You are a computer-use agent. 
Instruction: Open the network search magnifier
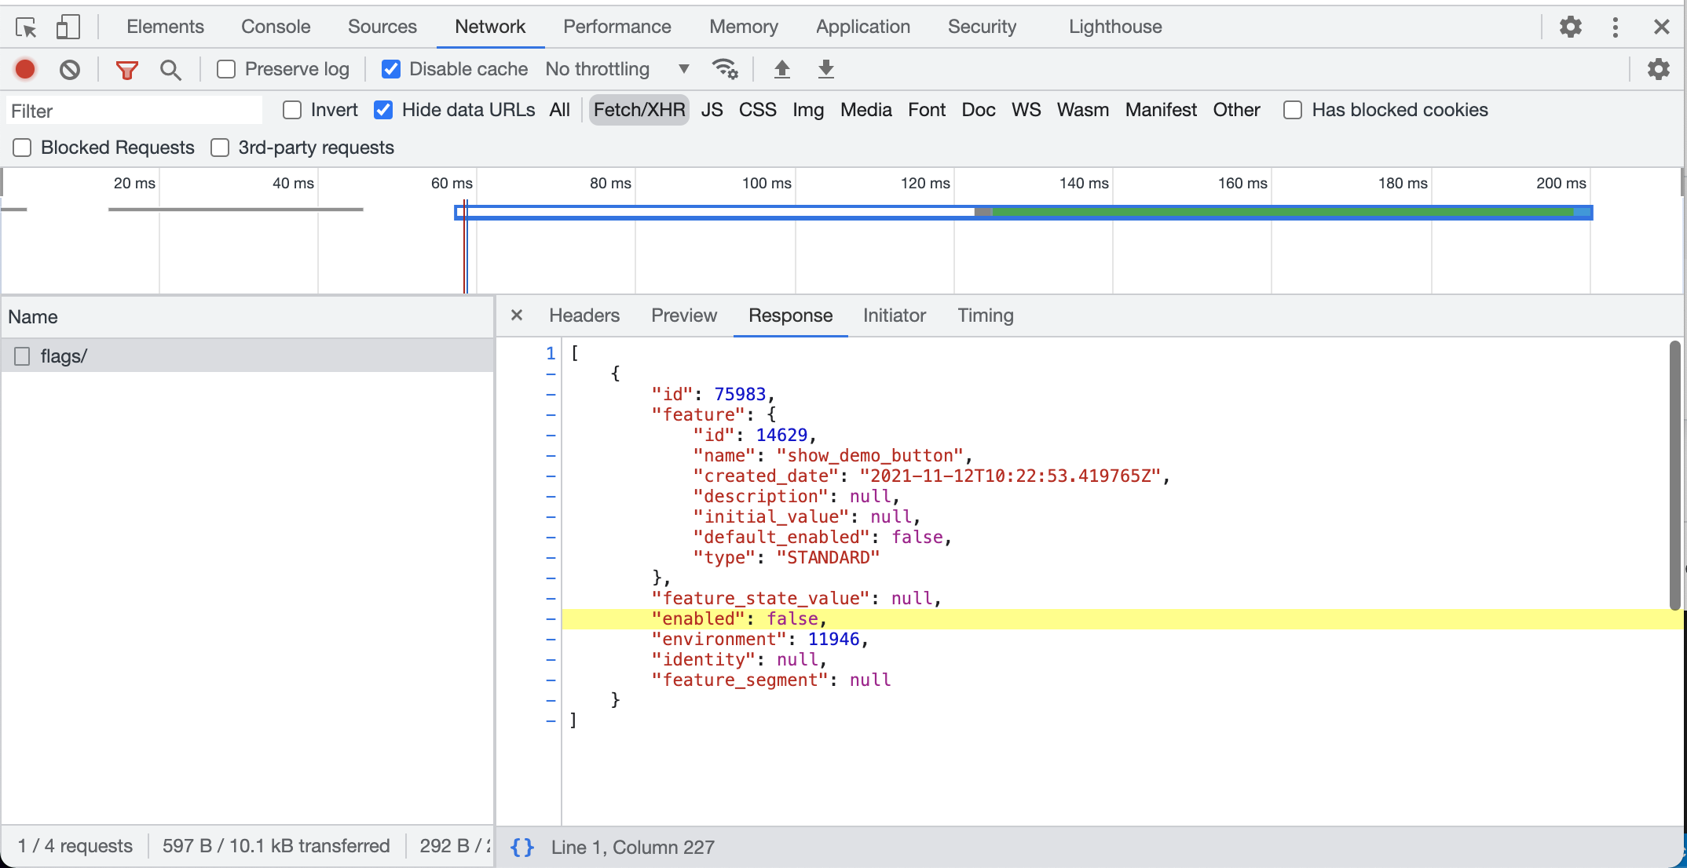[x=170, y=69]
